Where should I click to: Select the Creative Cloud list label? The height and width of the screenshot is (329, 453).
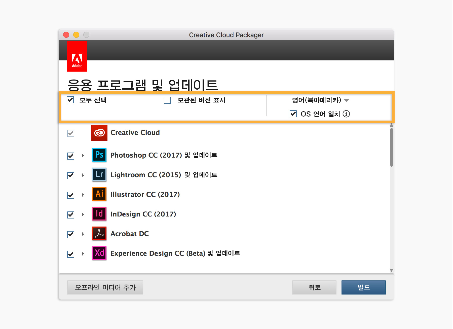(x=135, y=133)
